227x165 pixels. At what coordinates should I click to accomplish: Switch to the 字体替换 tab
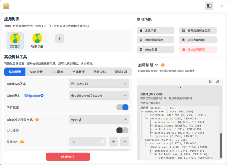79,72
